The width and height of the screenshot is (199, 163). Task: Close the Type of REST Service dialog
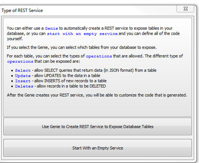(185, 9)
